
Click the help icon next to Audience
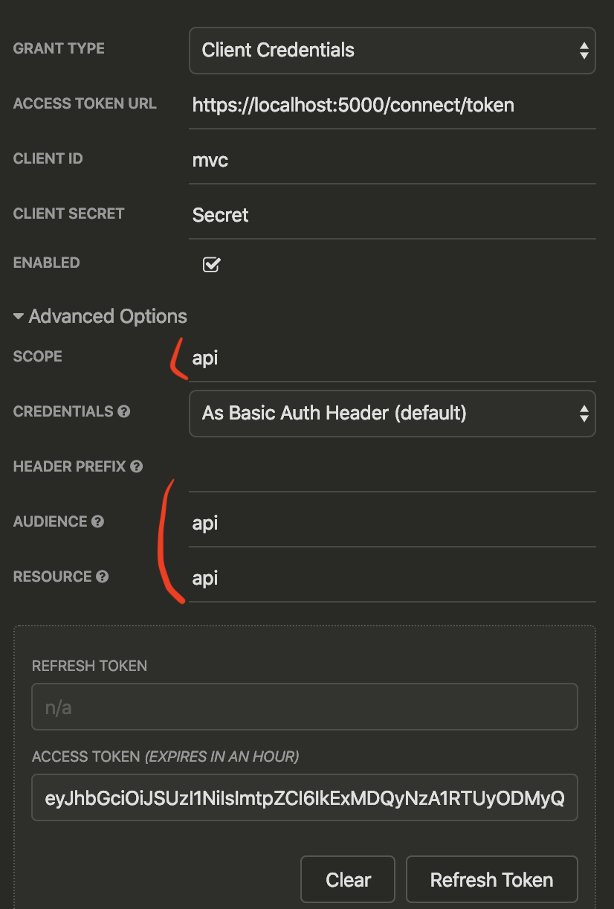coord(97,521)
